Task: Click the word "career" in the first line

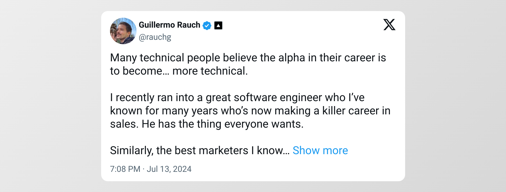Action: (360, 58)
